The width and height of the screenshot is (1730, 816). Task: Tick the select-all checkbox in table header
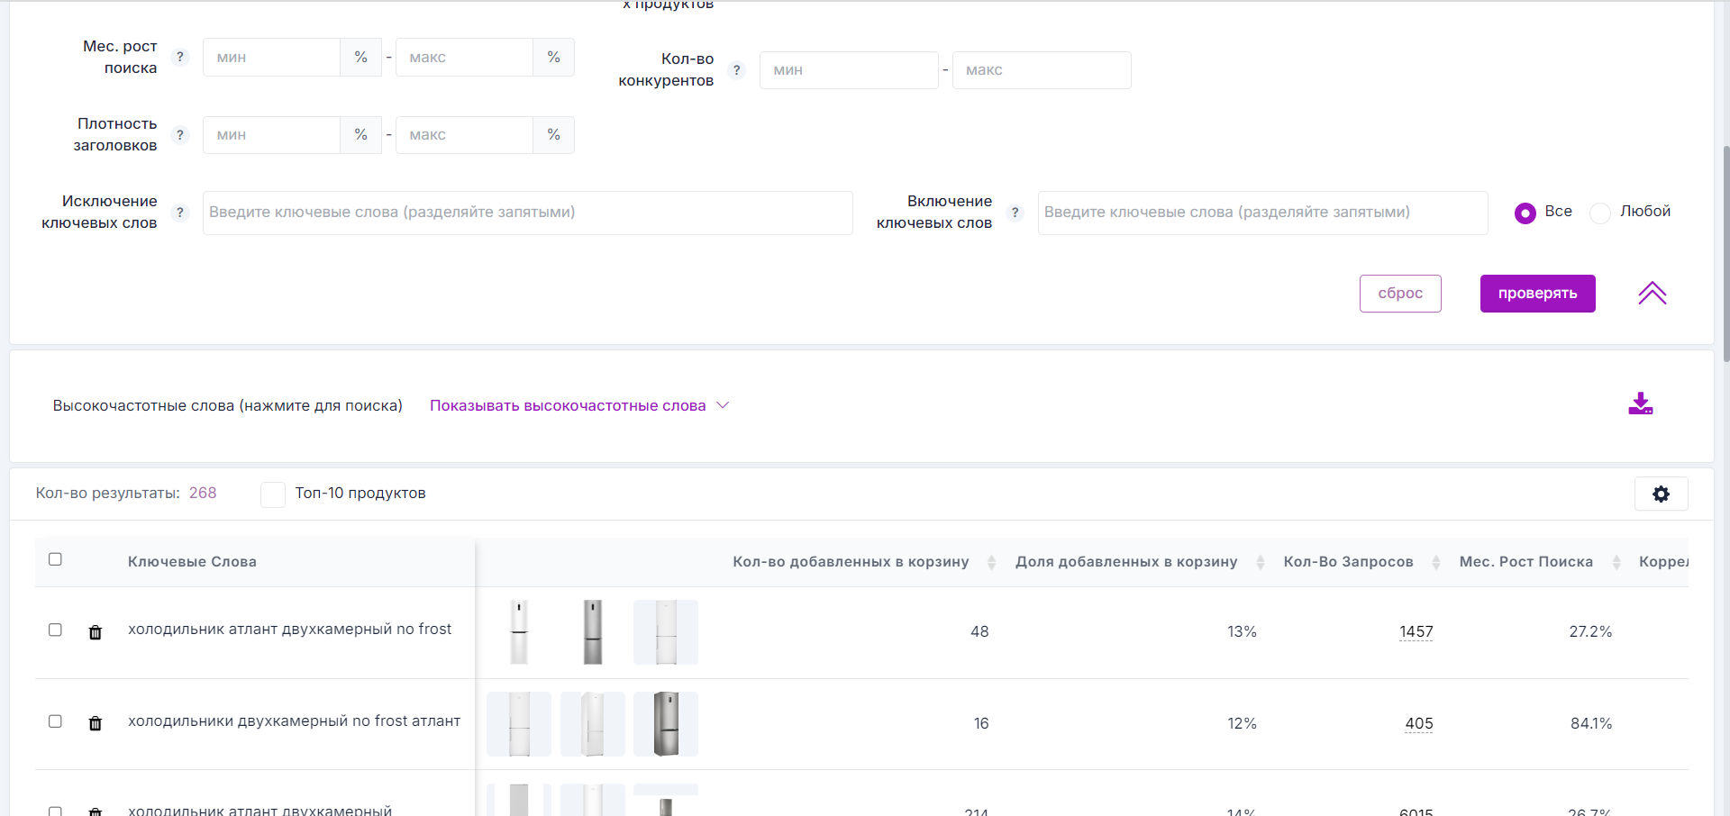(x=55, y=559)
